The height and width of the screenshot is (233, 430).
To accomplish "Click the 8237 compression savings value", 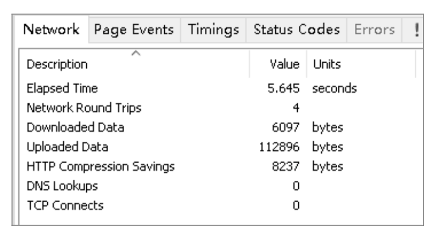I will click(x=285, y=166).
